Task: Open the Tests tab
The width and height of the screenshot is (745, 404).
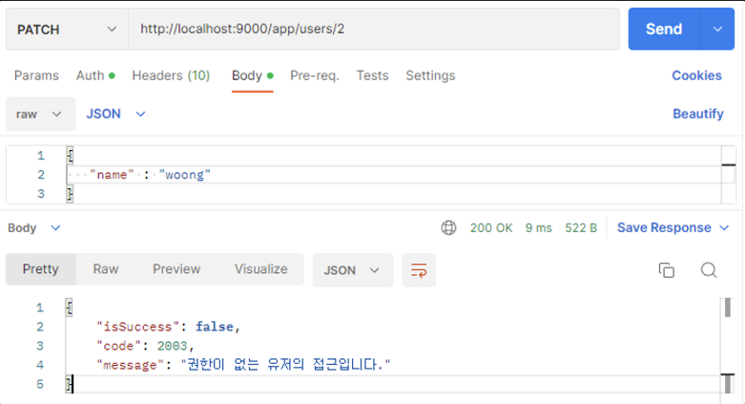Action: click(x=372, y=75)
